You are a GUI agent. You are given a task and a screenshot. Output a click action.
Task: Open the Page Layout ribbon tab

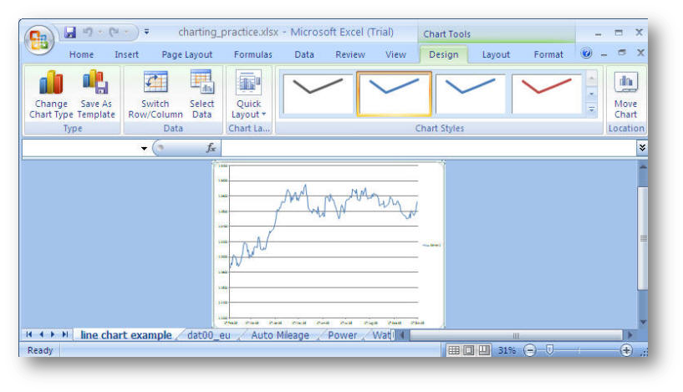pos(187,55)
